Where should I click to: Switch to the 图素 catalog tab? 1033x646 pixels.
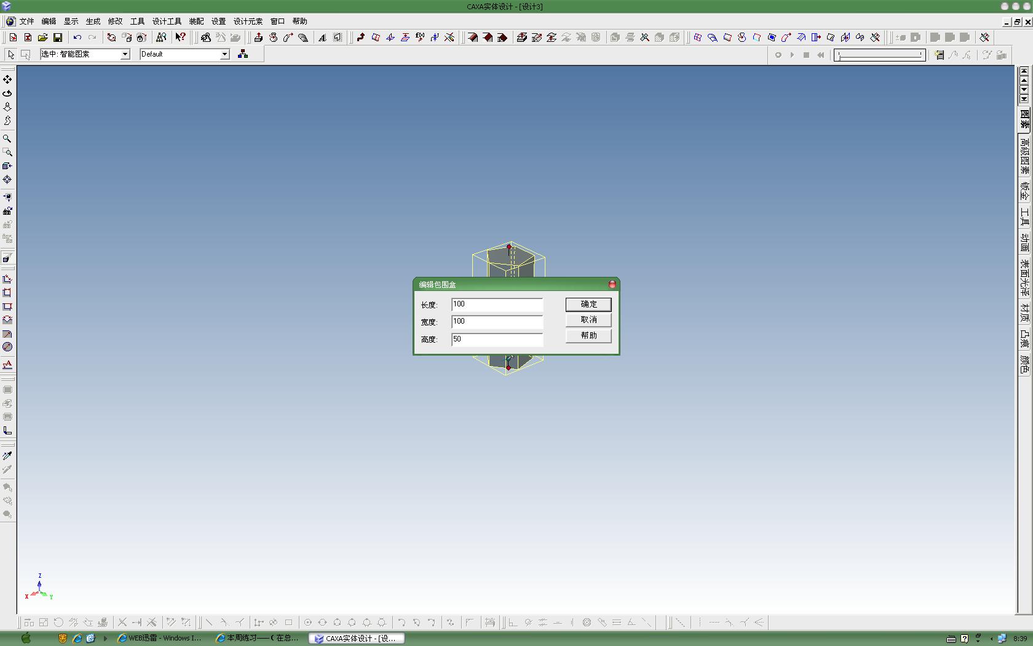(x=1024, y=119)
